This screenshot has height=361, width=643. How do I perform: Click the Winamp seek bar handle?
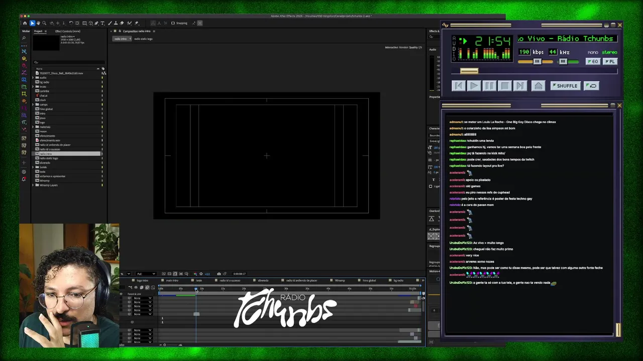[x=469, y=71]
